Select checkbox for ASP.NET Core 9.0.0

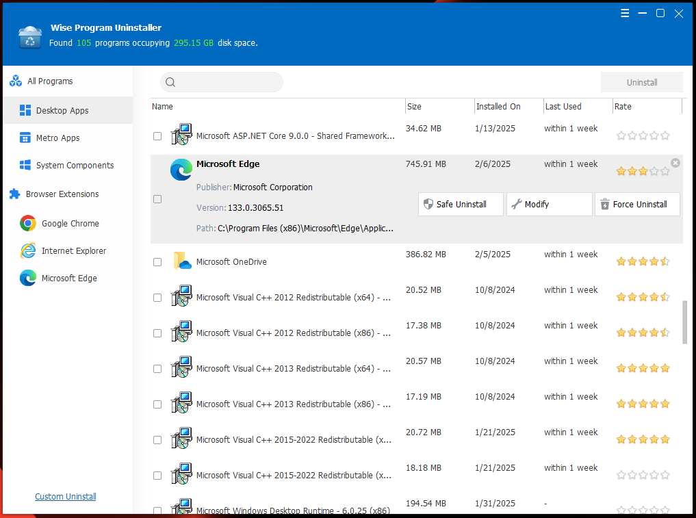click(x=157, y=136)
